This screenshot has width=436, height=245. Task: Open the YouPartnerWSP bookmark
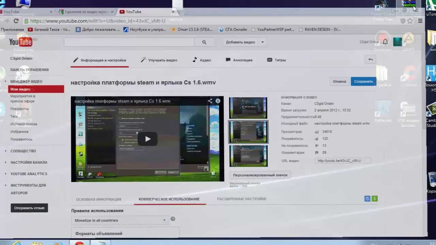272,30
